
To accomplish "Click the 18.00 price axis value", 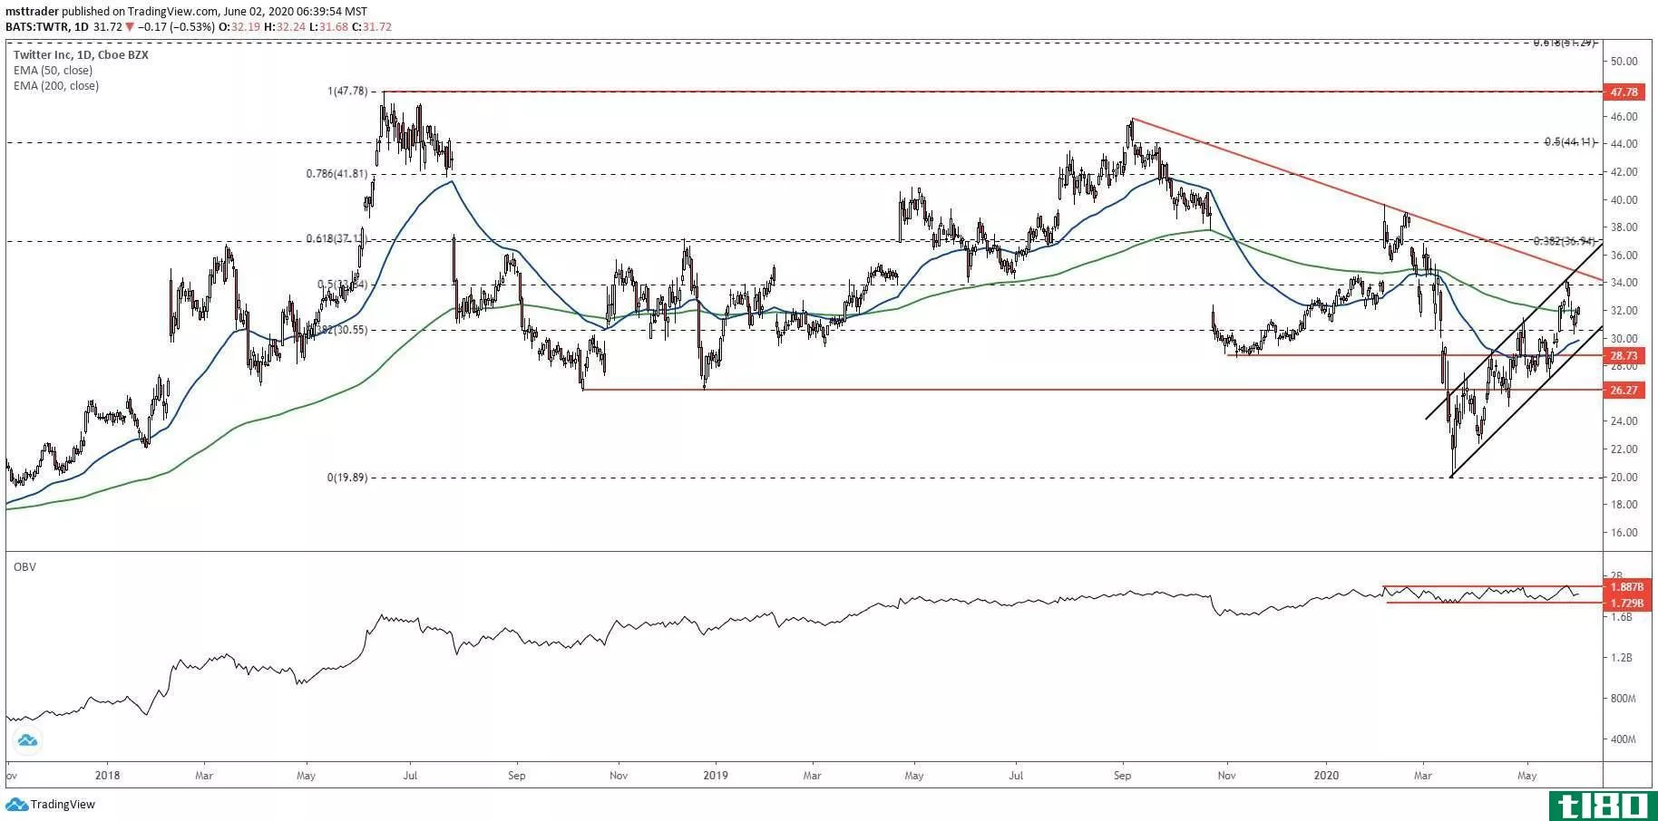I will pos(1624,505).
